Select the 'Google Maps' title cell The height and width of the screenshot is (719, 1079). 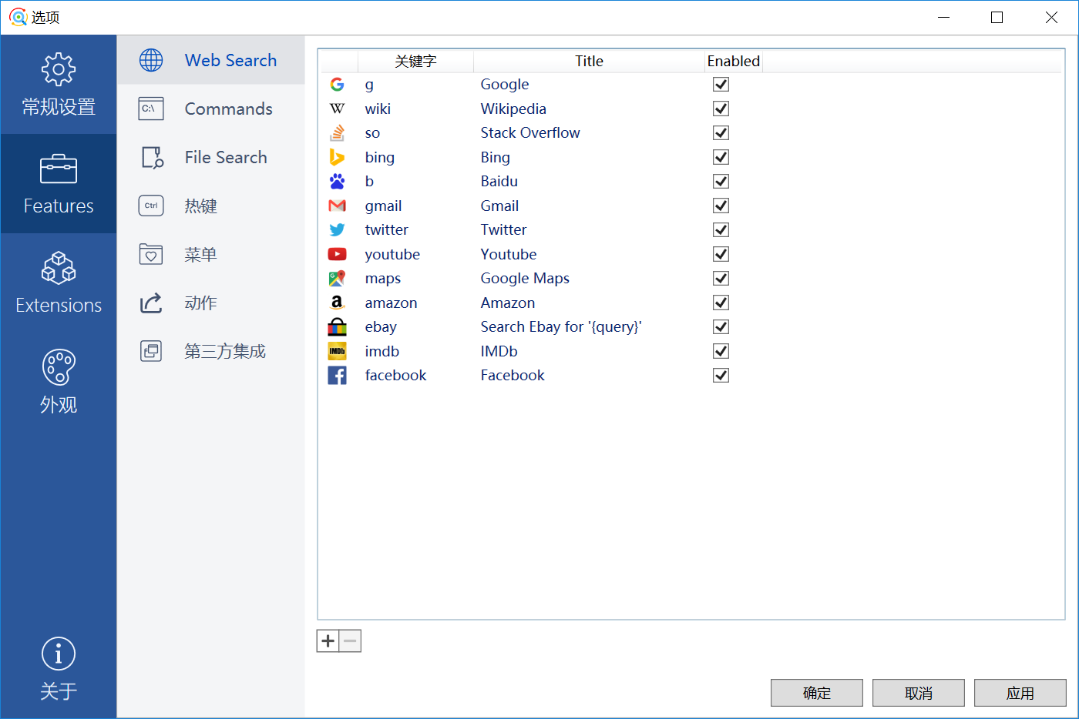[525, 278]
